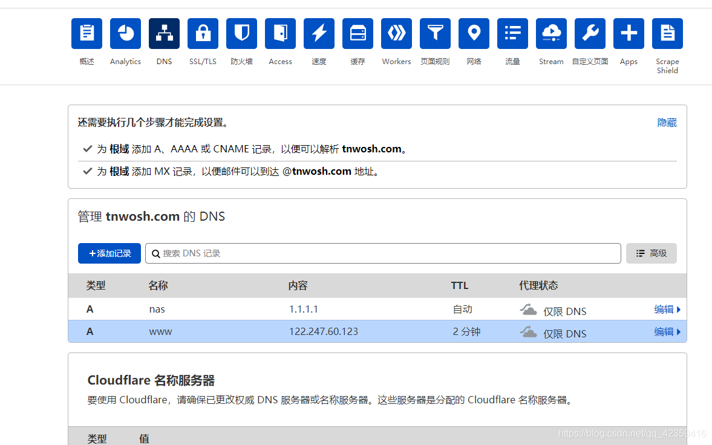The height and width of the screenshot is (445, 712).
Task: Open the Stream cloud icon
Action: 551,34
